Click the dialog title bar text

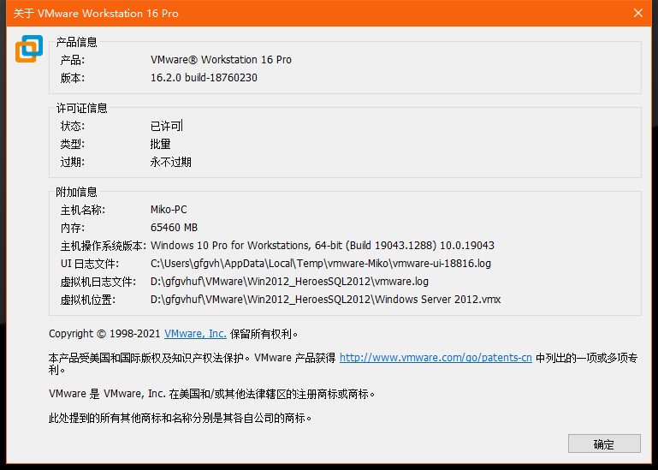96,13
